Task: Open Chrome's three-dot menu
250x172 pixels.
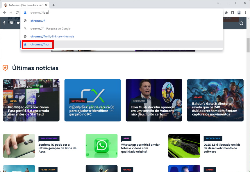Action: (245, 13)
